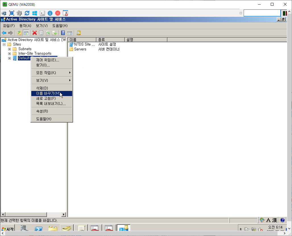Screen dimensions: 292x236
Task: Choose 목록 내보내기(L)... from context menu
Action: coord(52,104)
